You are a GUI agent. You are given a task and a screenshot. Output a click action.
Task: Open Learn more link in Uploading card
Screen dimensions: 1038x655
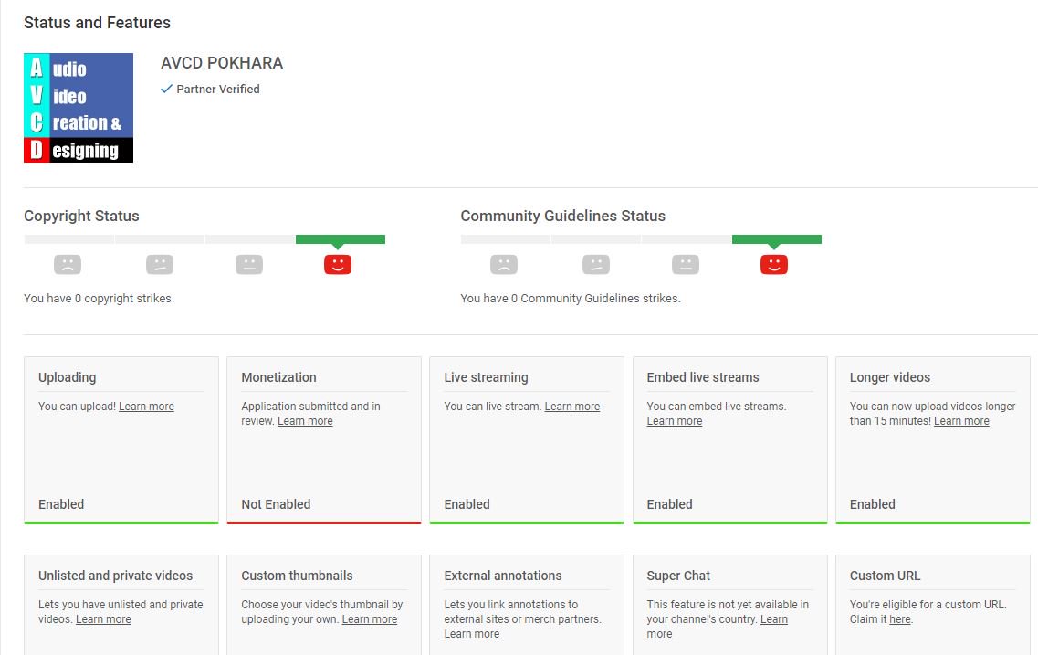tap(146, 406)
